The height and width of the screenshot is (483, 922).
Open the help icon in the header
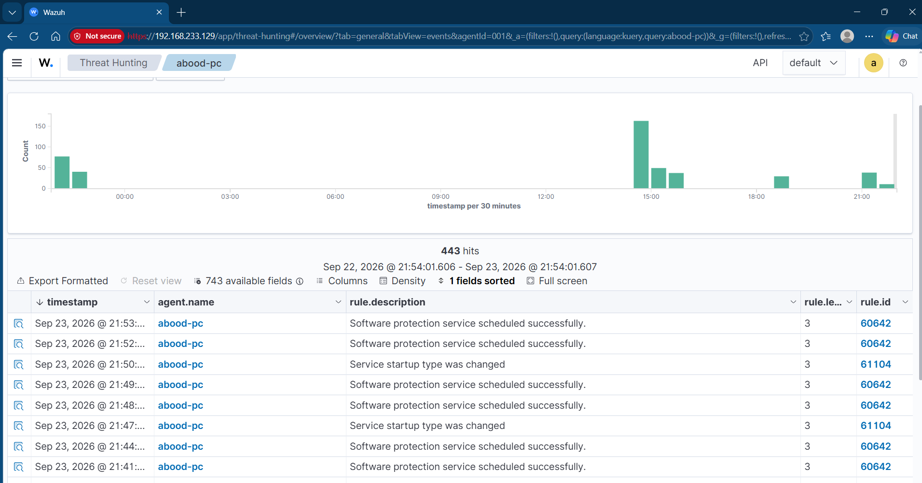[x=903, y=63]
